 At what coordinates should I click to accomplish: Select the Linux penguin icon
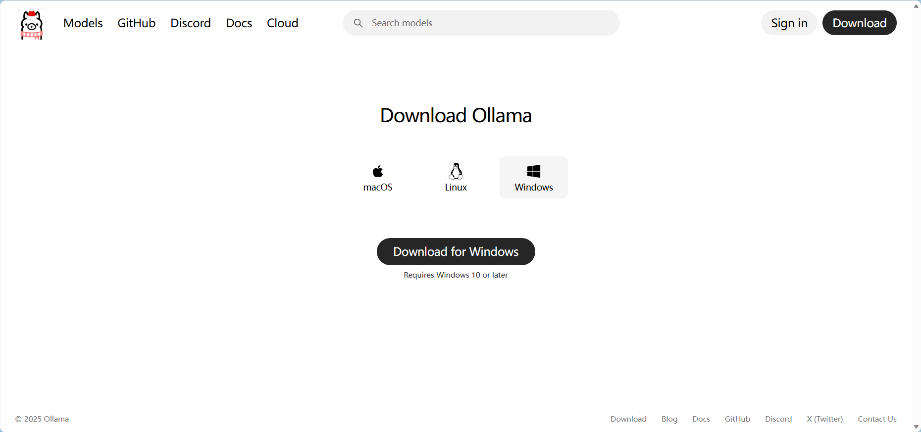click(456, 171)
